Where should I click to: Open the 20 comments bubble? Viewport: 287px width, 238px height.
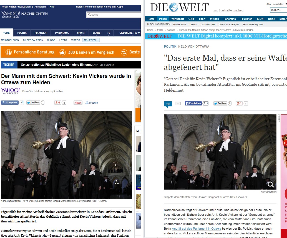coord(168,104)
